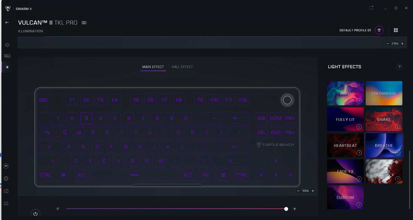Viewport: 413px width, 220px height.
Task: Select the Tab key on keyboard
Action: click(x=47, y=132)
